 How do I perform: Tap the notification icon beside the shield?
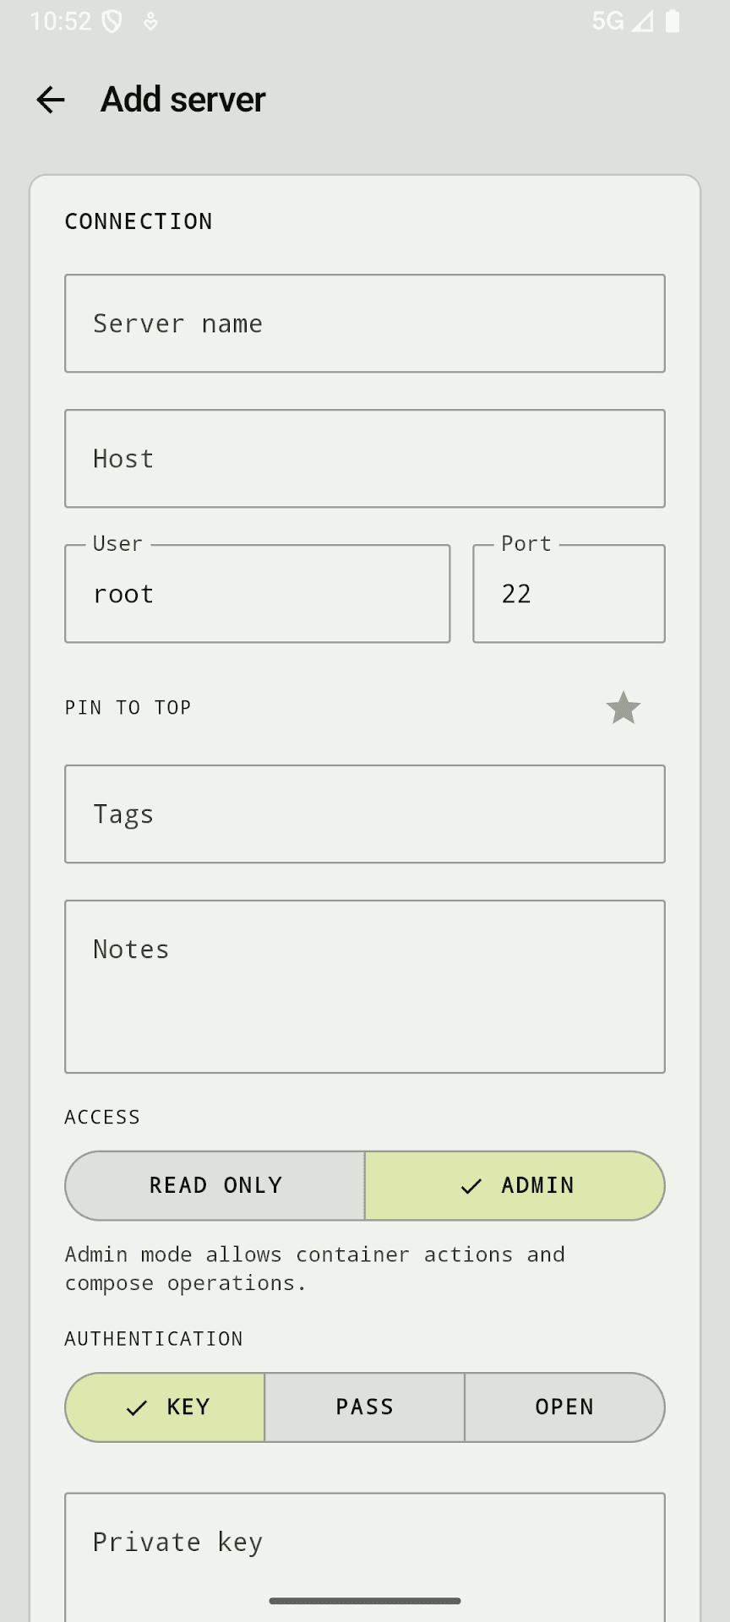point(149,23)
